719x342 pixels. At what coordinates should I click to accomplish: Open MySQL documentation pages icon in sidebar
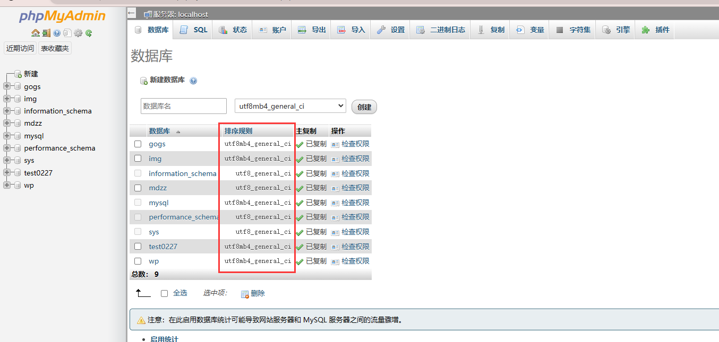(67, 33)
